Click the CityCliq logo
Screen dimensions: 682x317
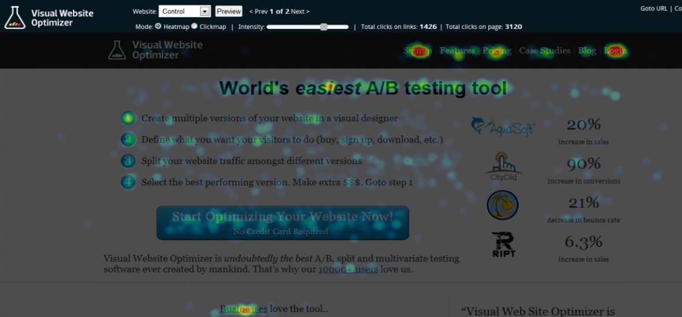point(502,166)
